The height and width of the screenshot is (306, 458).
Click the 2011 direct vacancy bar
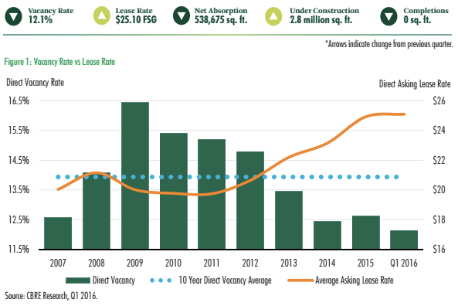(212, 194)
